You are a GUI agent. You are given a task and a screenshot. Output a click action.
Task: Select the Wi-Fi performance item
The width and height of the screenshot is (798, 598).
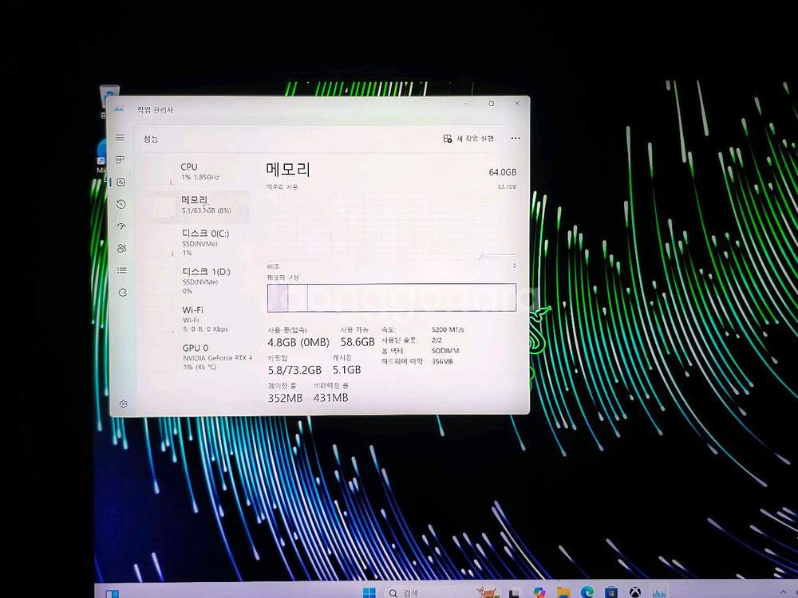click(197, 319)
